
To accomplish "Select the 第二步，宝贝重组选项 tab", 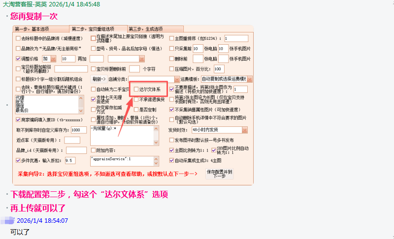I will (98, 29).
